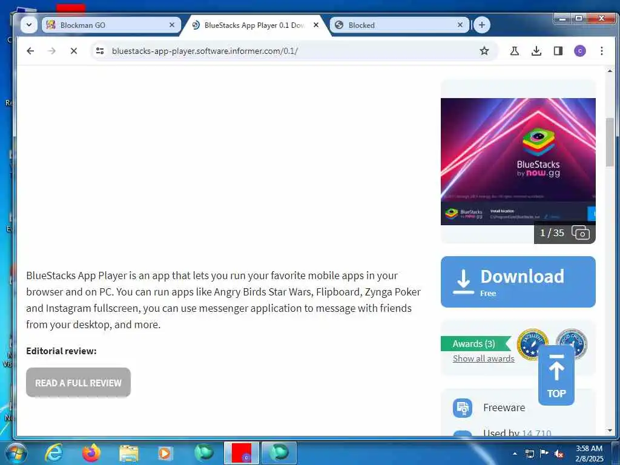This screenshot has height=465, width=620.
Task: Click the Freeware license icon
Action: 462,407
